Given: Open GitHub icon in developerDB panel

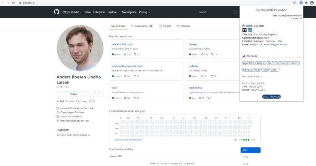Looking at the screenshot, I should click(x=244, y=30).
